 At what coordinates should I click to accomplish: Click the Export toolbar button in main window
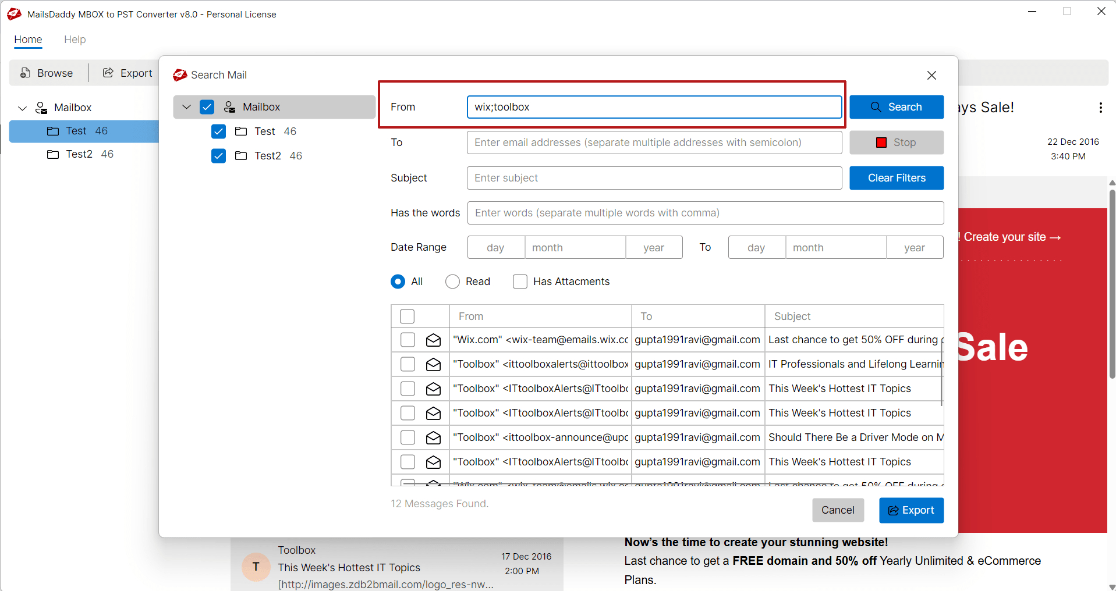point(127,73)
